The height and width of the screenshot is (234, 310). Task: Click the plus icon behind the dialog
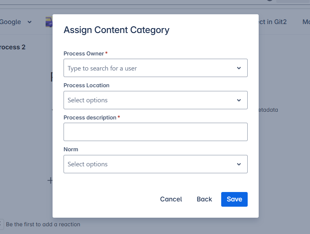[x=50, y=180]
